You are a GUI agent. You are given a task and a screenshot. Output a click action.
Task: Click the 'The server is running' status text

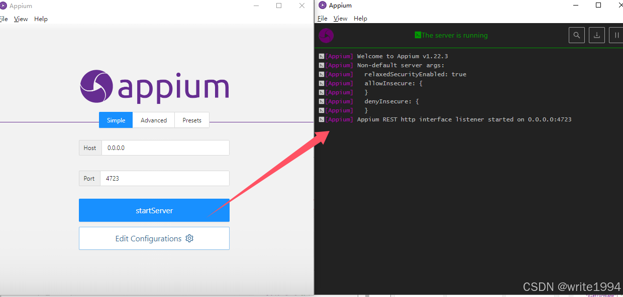[x=455, y=35]
